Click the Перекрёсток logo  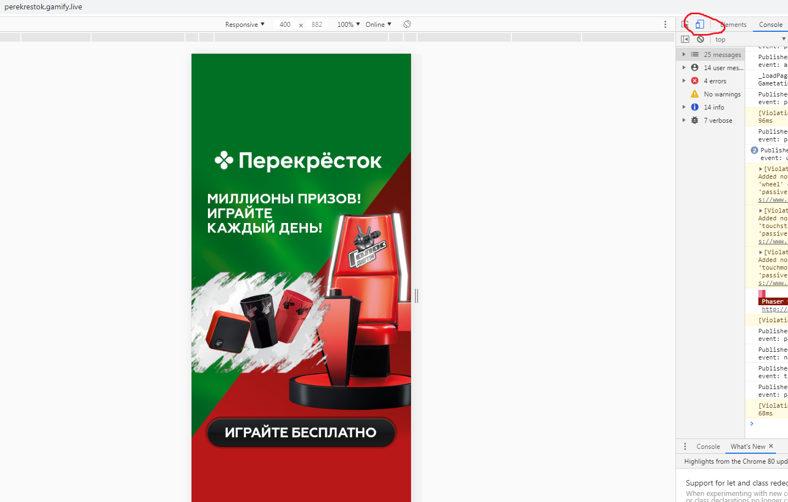[298, 161]
